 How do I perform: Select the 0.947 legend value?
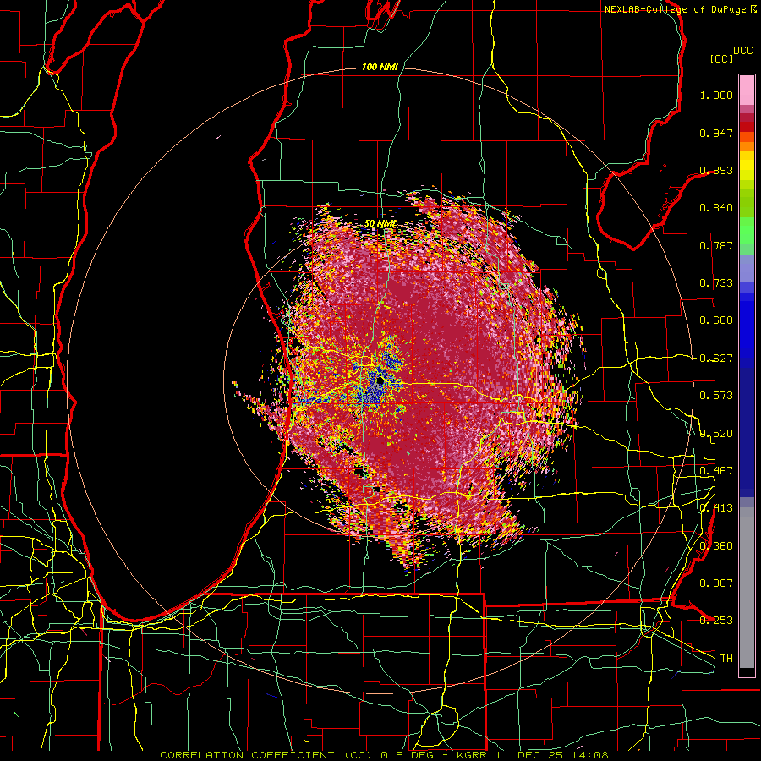pos(716,133)
